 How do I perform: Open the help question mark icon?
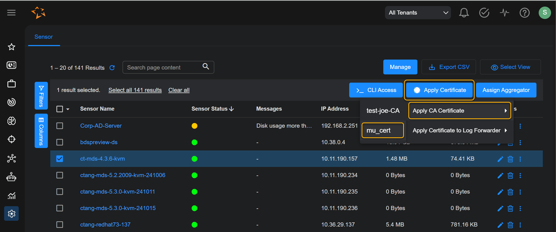[x=524, y=13]
